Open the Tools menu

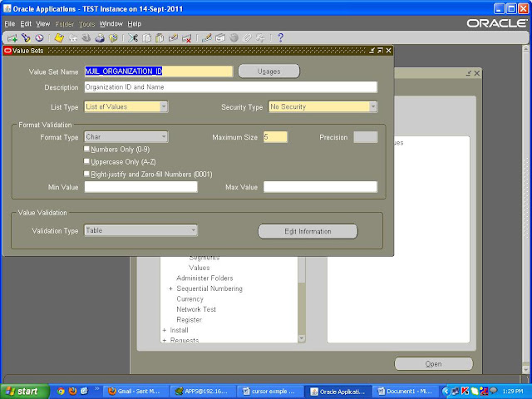point(86,24)
